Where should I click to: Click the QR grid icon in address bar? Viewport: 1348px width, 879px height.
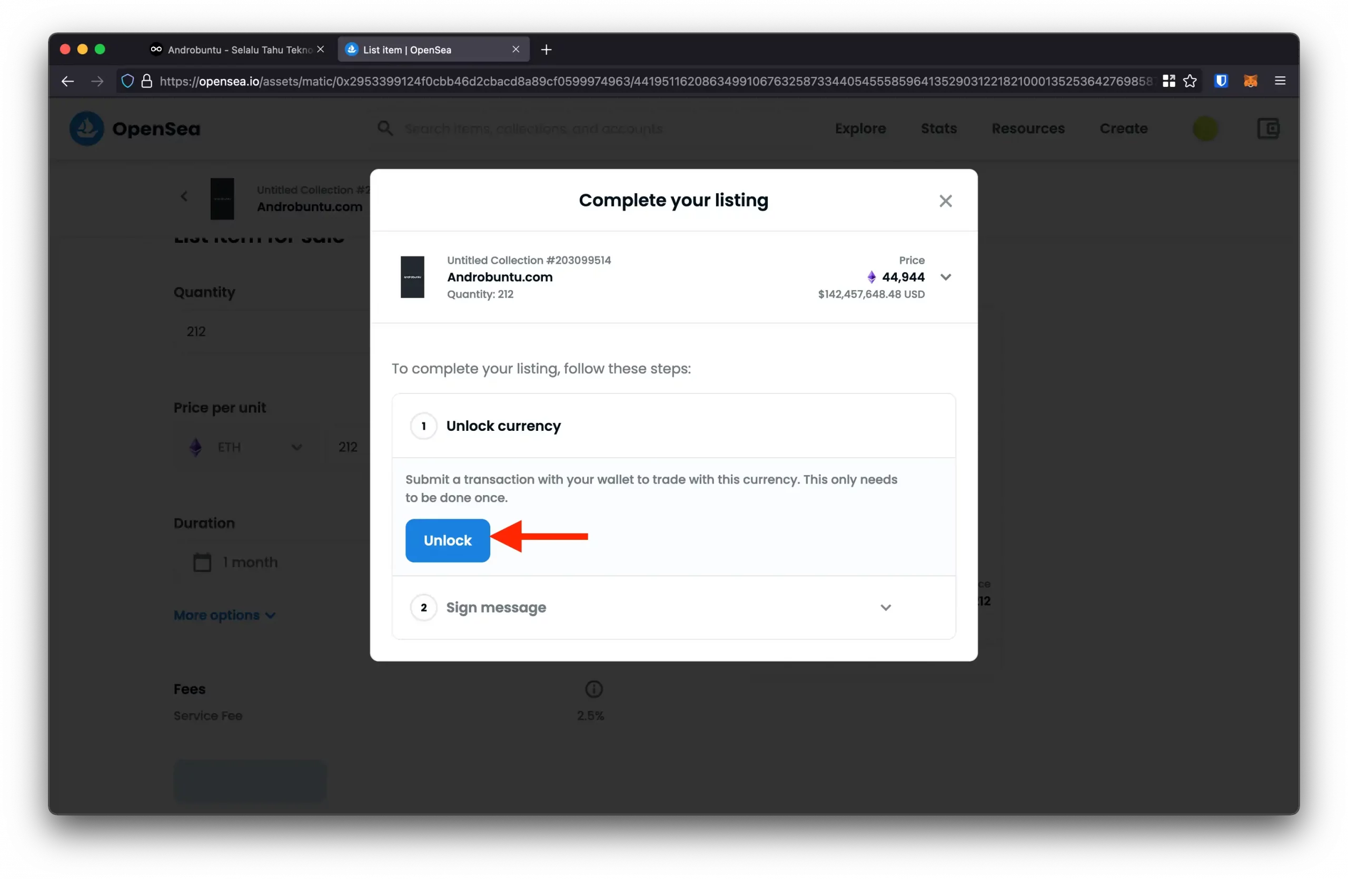(x=1168, y=81)
